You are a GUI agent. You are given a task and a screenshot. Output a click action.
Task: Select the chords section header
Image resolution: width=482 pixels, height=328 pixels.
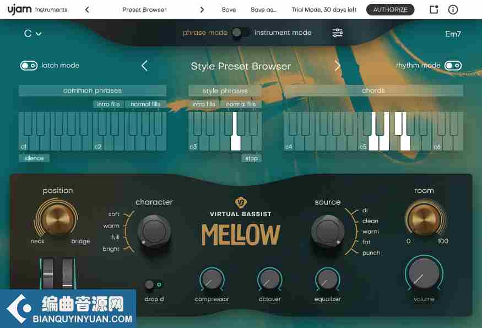point(373,90)
